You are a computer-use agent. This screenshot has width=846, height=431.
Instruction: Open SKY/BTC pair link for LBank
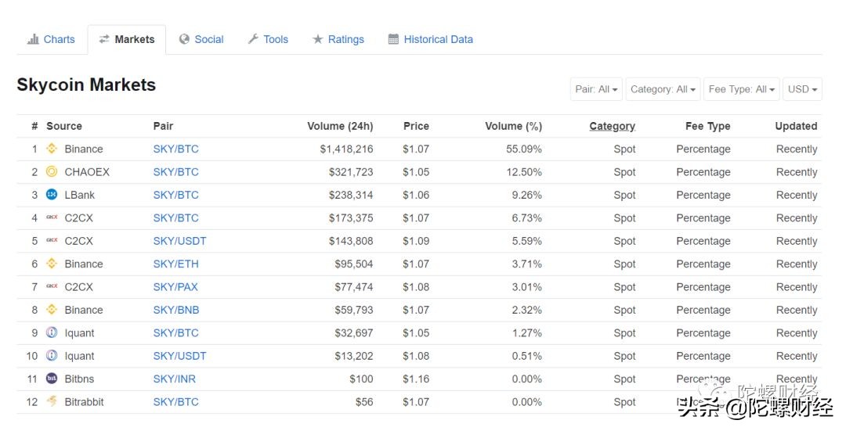(x=176, y=195)
